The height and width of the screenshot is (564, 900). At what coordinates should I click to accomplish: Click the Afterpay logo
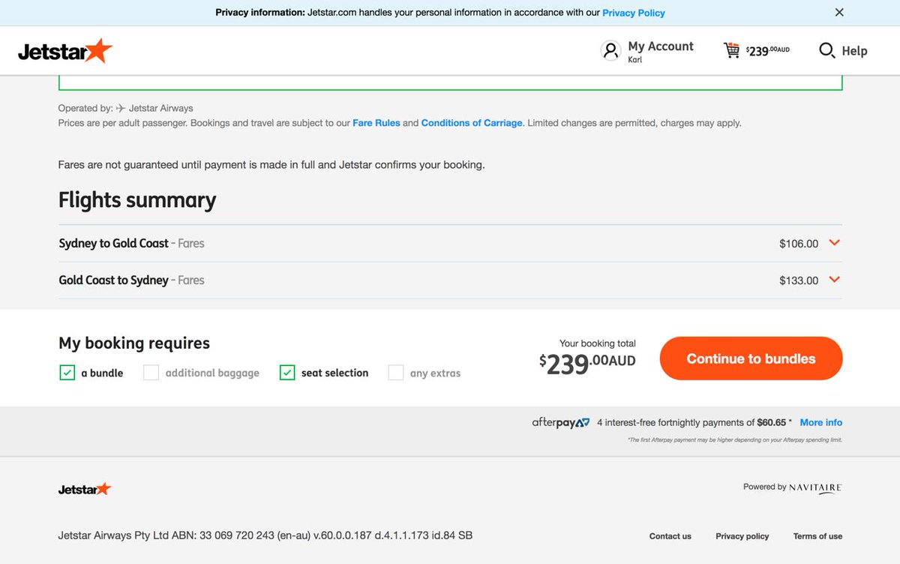point(561,423)
